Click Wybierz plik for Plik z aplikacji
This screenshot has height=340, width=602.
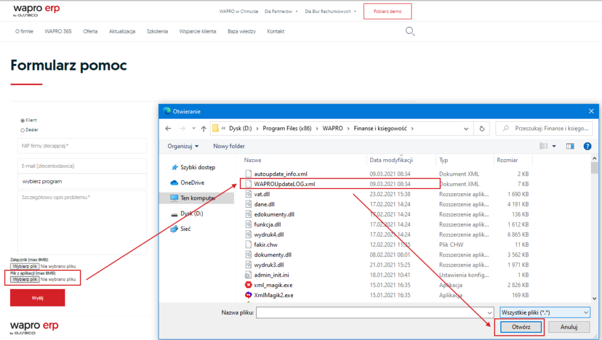click(25, 280)
